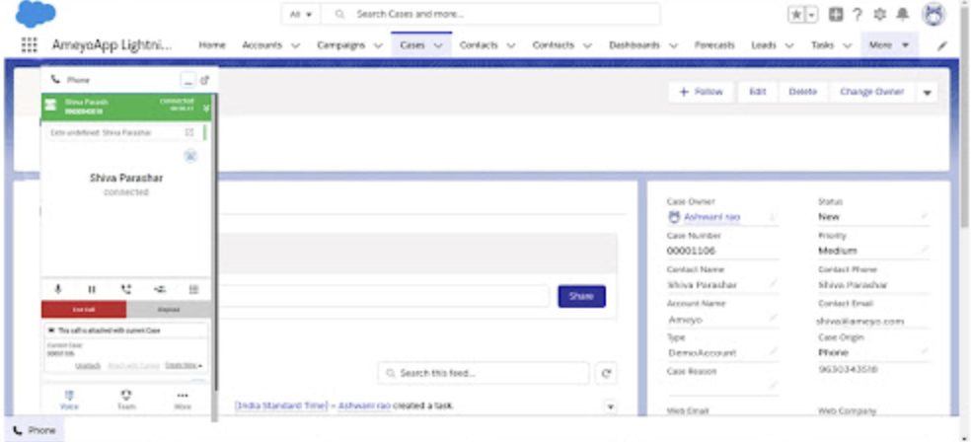Click icon beside Extn undefined Shiva Parashar
The width and height of the screenshot is (971, 442).
(189, 132)
